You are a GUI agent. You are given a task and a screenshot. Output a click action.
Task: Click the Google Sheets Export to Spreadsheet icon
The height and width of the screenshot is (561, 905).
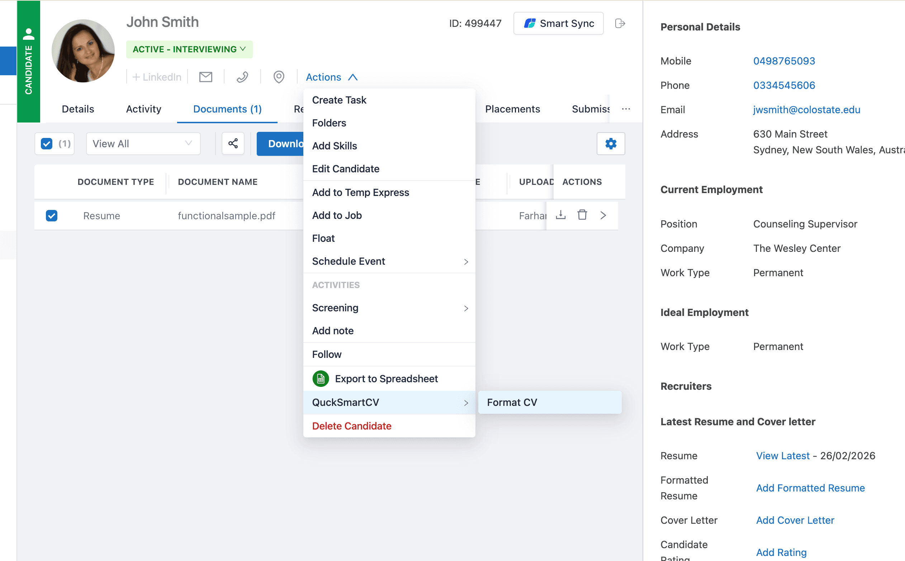[x=321, y=378]
